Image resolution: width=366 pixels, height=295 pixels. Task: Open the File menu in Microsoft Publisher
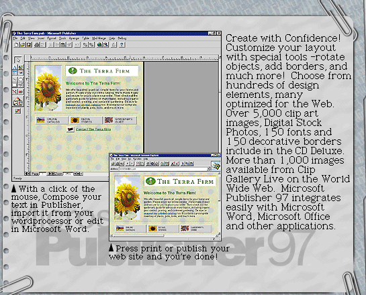[x=15, y=38]
